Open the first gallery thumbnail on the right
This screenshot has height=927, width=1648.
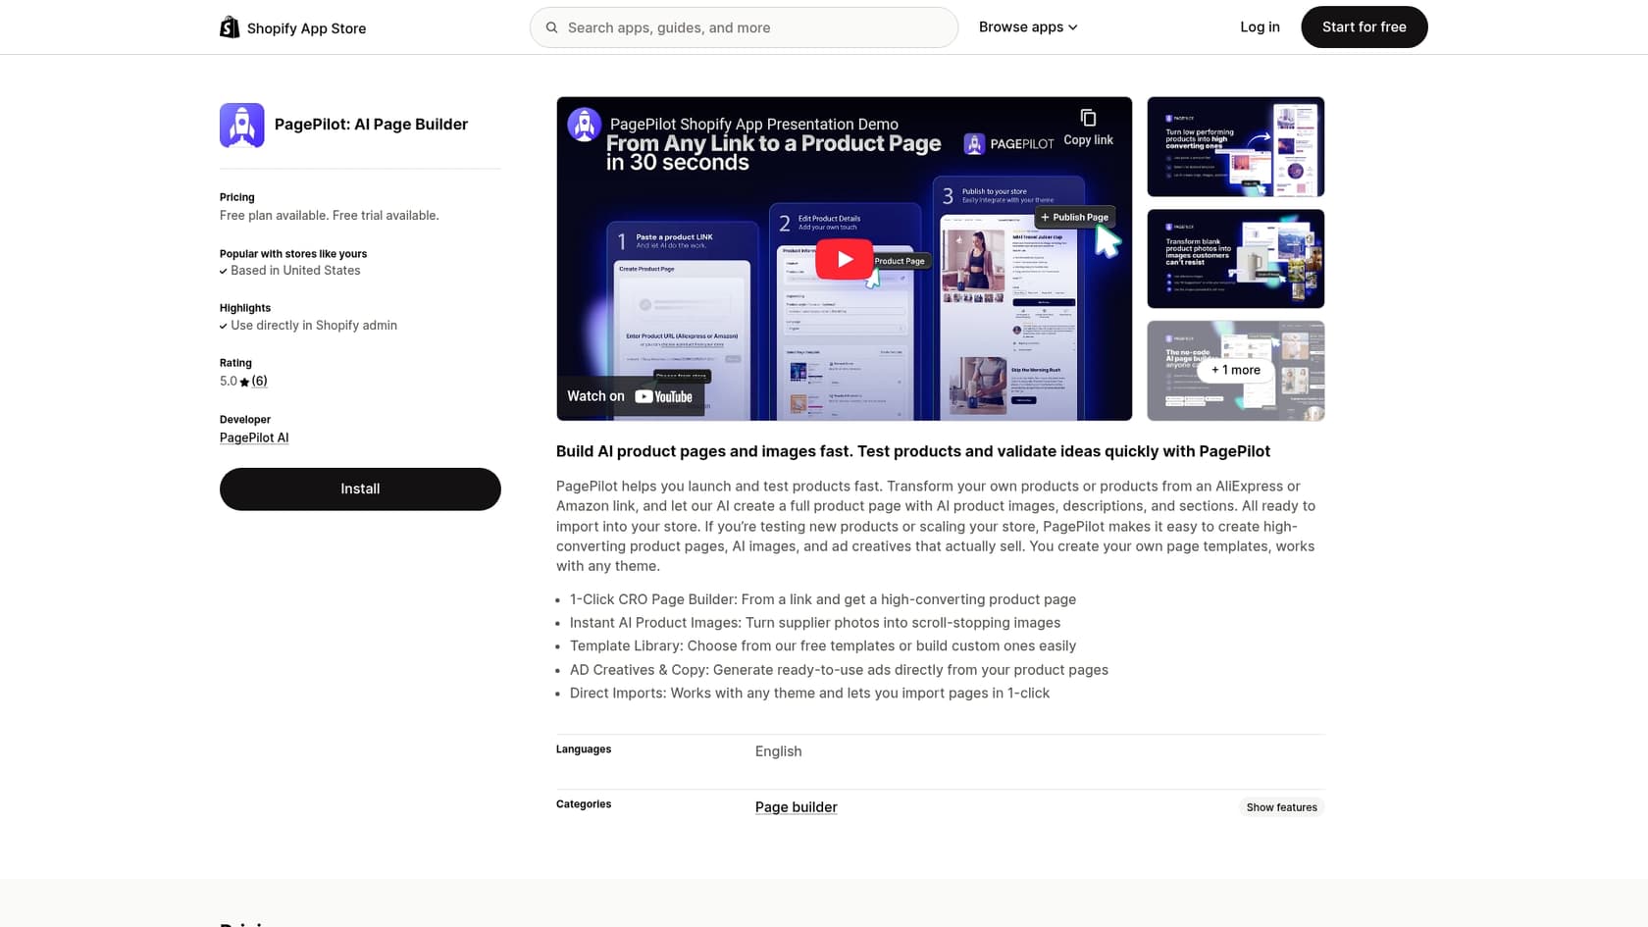coord(1235,146)
